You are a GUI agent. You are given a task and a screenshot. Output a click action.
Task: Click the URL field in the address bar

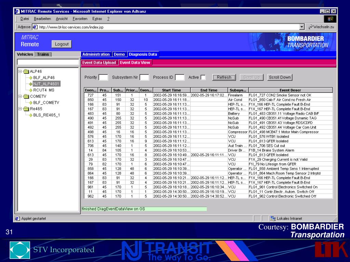coord(166,27)
